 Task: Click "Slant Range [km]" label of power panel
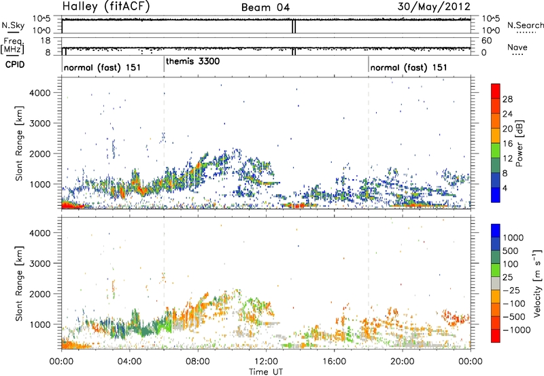tap(19, 143)
